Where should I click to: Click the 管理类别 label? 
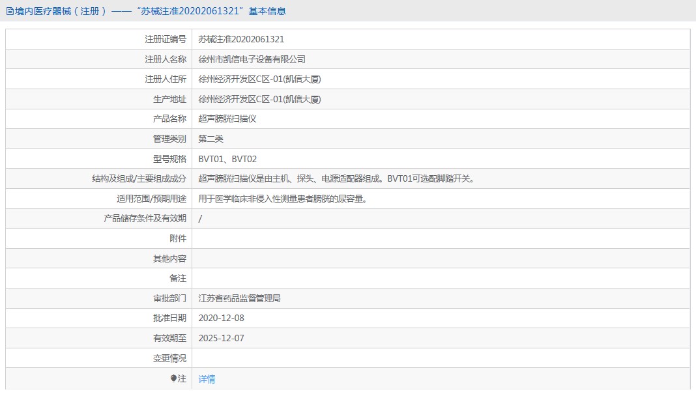tap(169, 139)
